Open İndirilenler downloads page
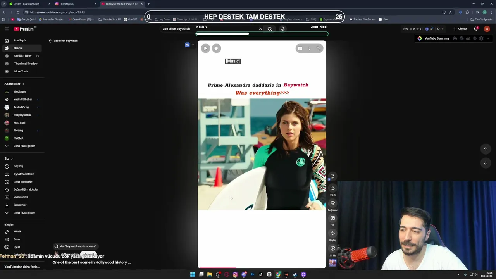The height and width of the screenshot is (279, 496). point(21,205)
